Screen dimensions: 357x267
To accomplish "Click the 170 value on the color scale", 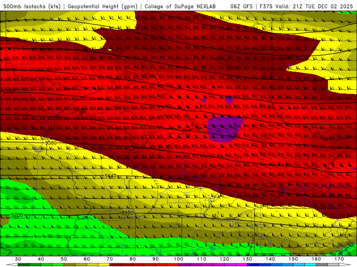I will [x=339, y=259].
